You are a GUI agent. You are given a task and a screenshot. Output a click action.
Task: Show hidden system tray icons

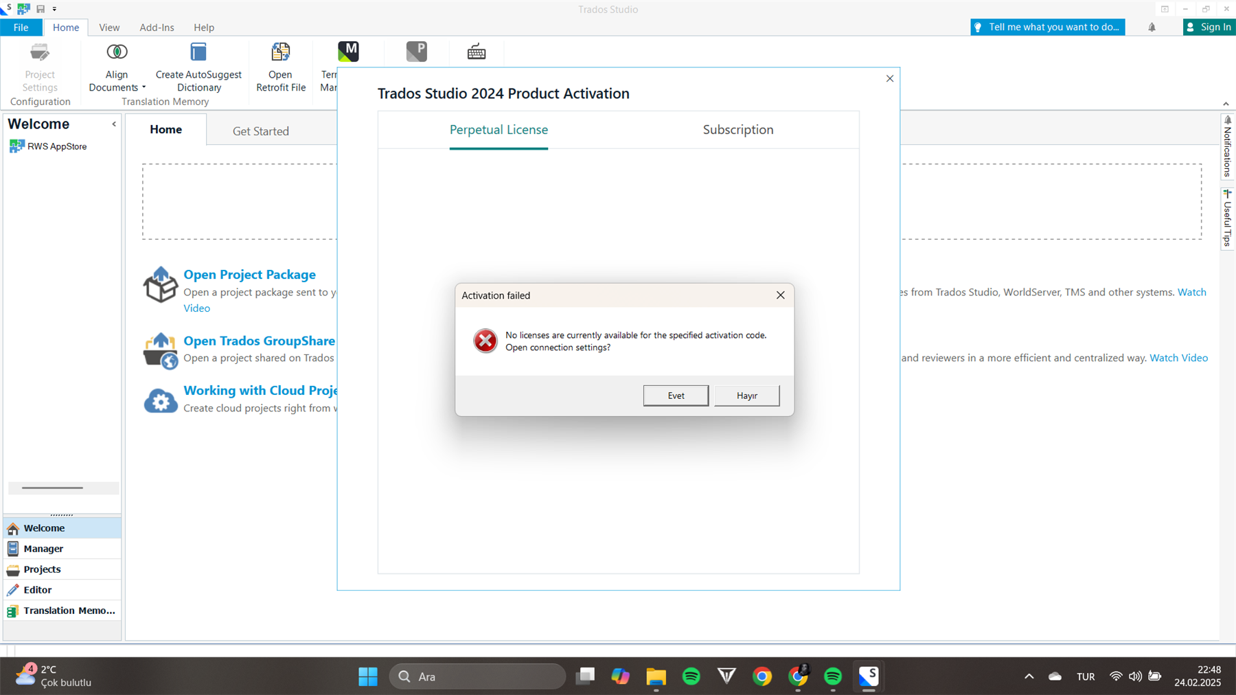point(1029,676)
